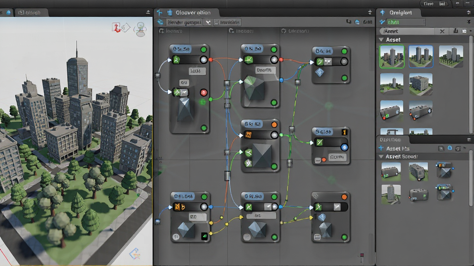Toggle the orange dot on bottom-right node header
The height and width of the screenshot is (266, 474).
[x=344, y=197]
